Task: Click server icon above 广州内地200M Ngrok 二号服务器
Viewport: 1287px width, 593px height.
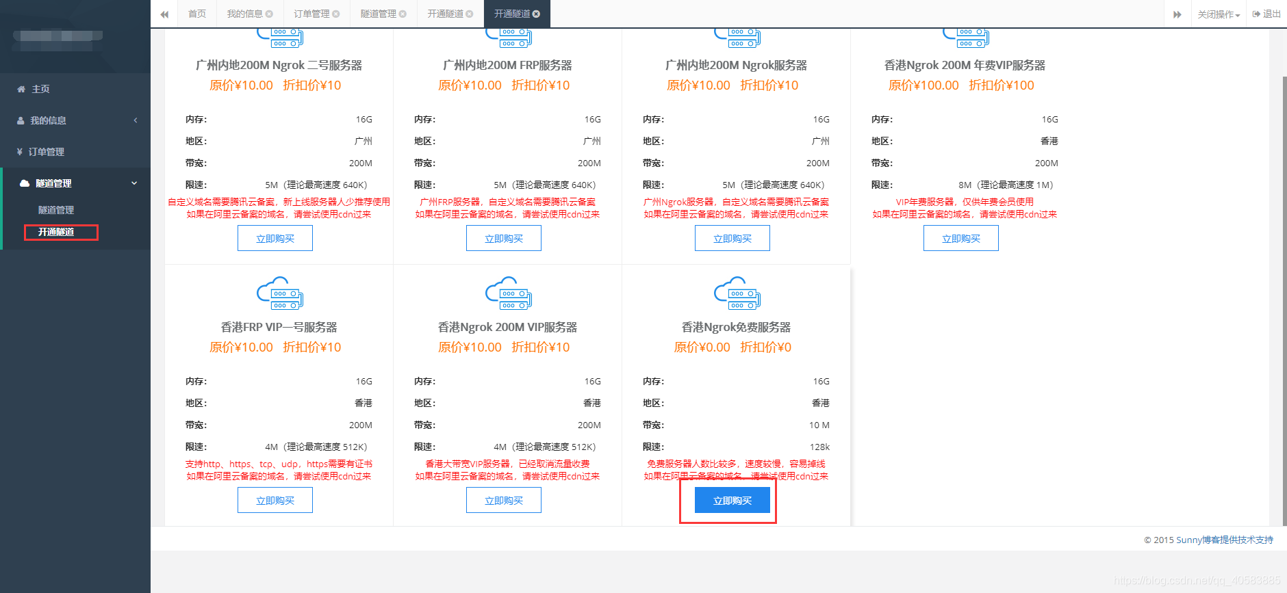Action: pyautogui.click(x=279, y=38)
